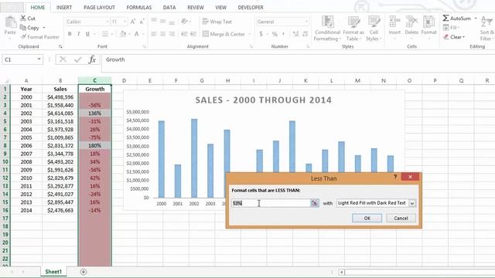This screenshot has height=278, width=495.
Task: Open the Orientation text angle icon
Action: click(x=185, y=22)
